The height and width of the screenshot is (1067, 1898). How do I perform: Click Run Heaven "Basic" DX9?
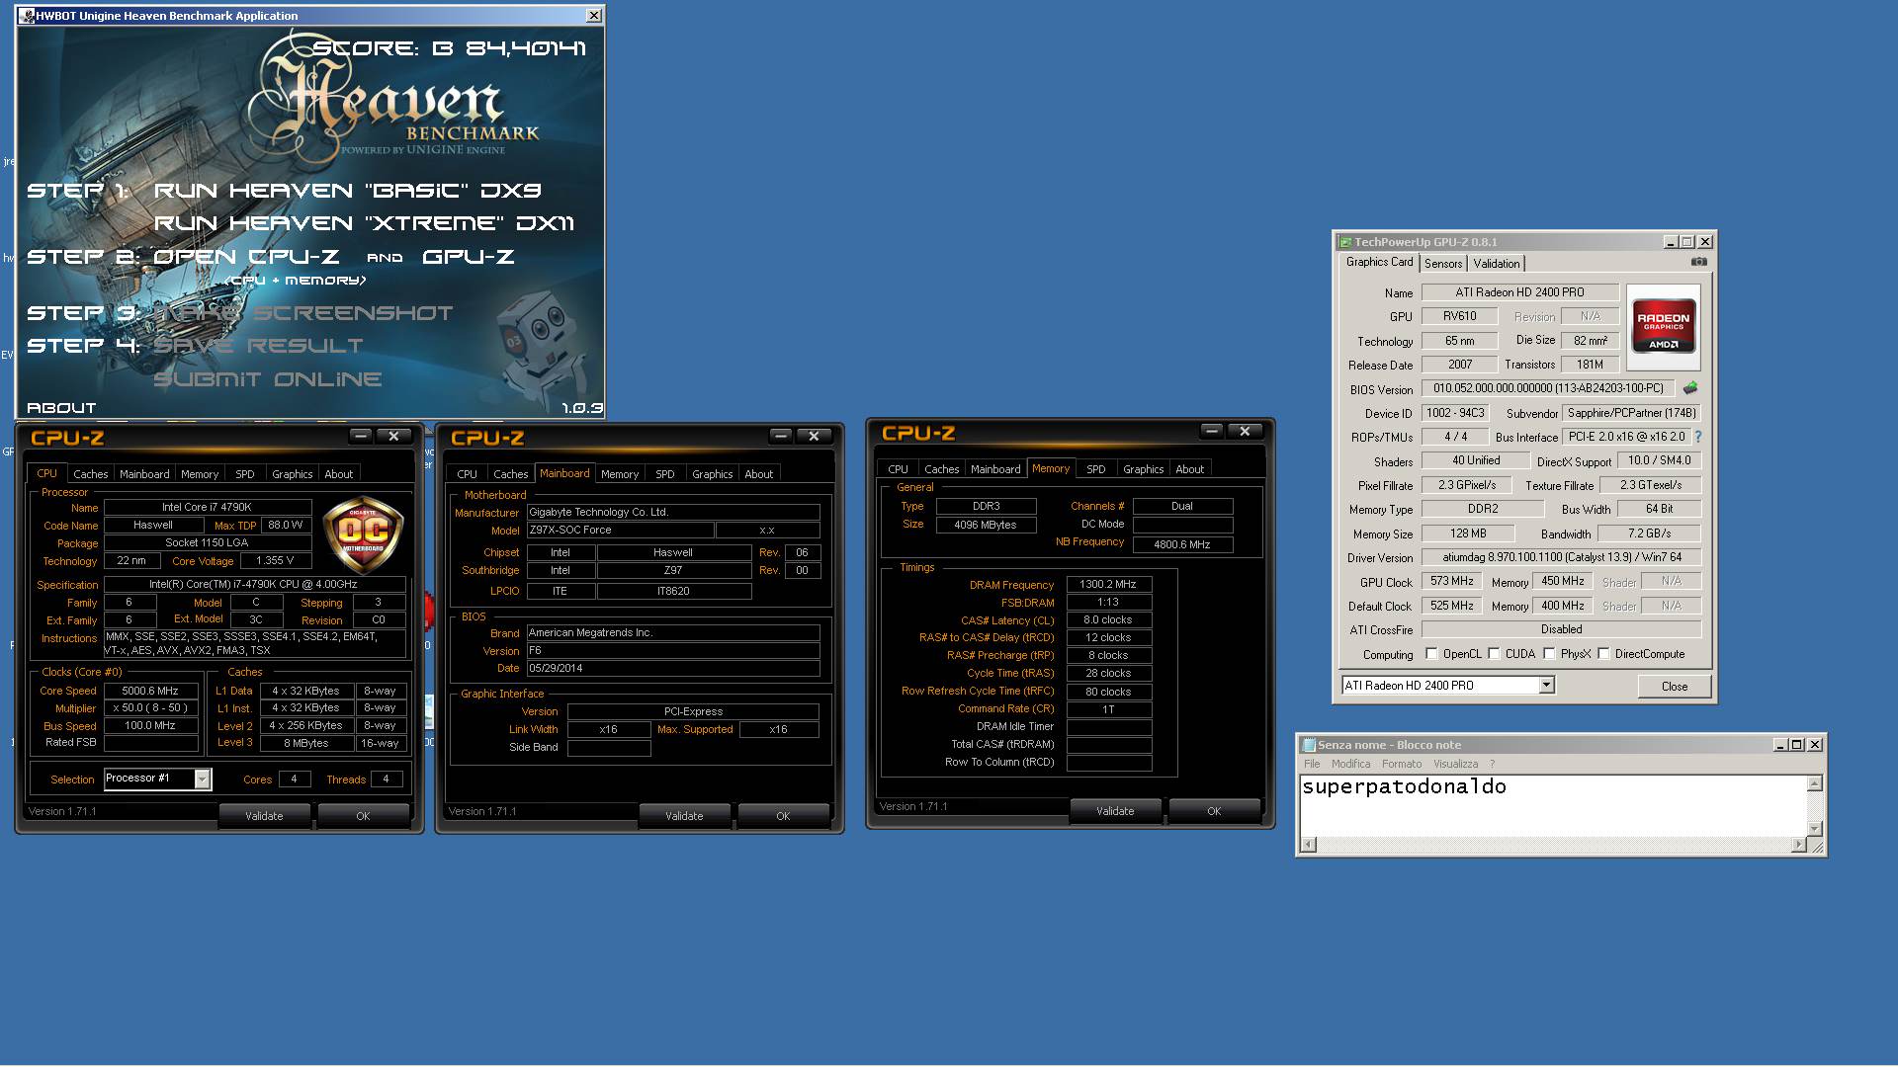click(x=347, y=191)
